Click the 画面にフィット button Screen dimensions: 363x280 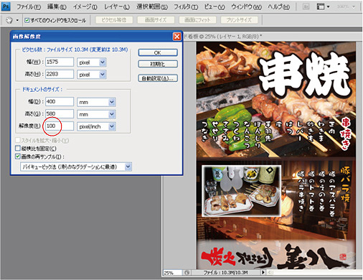pyautogui.click(x=197, y=20)
